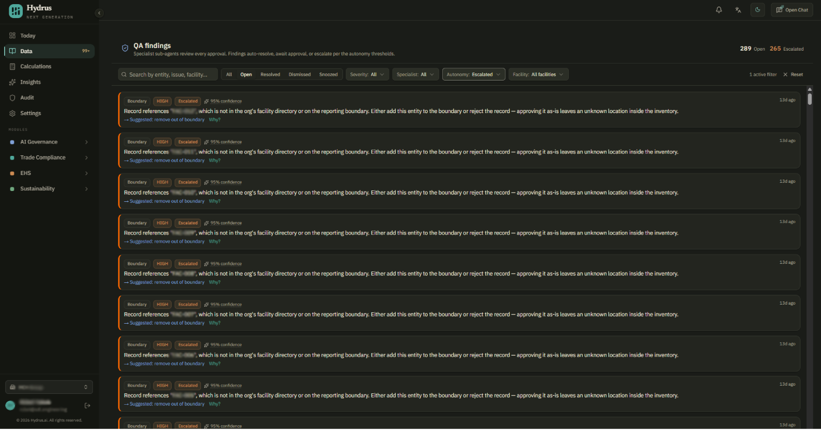Viewport: 821px width, 430px height.
Task: Click the 289 Open count
Action: (x=752, y=49)
